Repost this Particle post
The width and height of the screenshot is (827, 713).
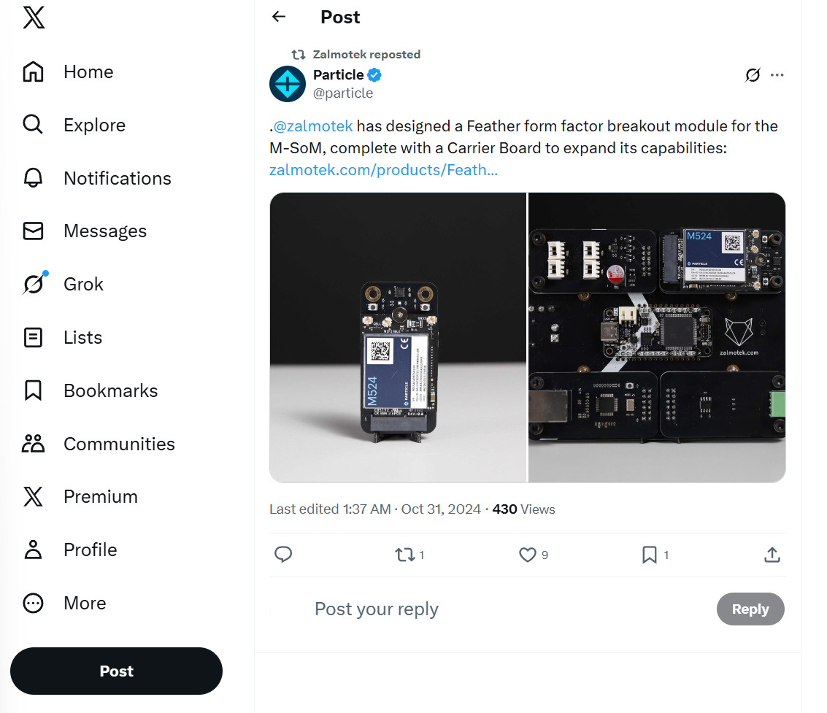pyautogui.click(x=404, y=555)
